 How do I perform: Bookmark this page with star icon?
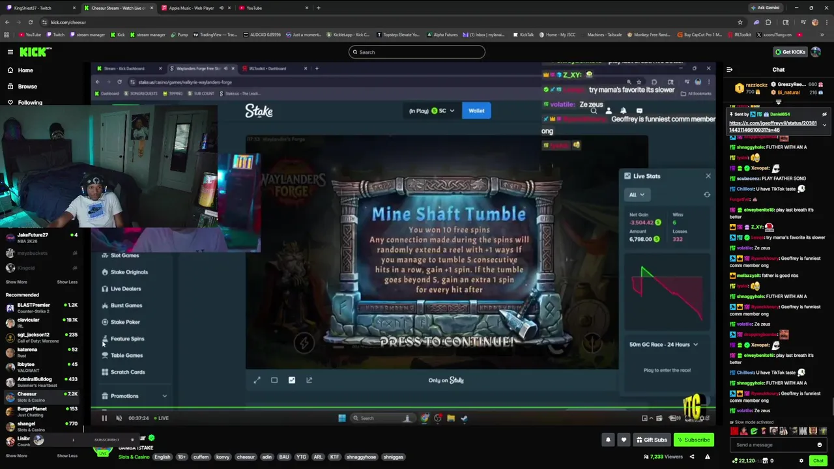740,22
